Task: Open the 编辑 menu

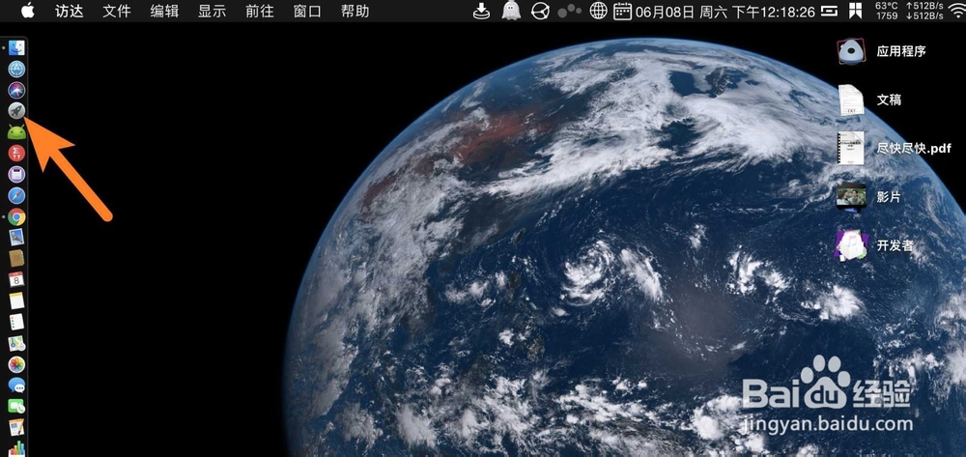Action: tap(164, 11)
